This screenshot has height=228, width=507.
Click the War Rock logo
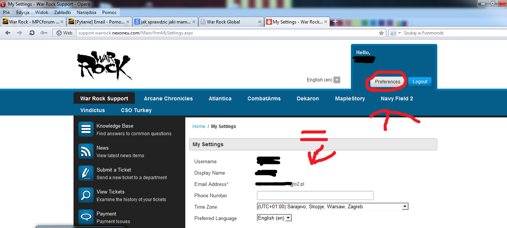pyautogui.click(x=105, y=66)
